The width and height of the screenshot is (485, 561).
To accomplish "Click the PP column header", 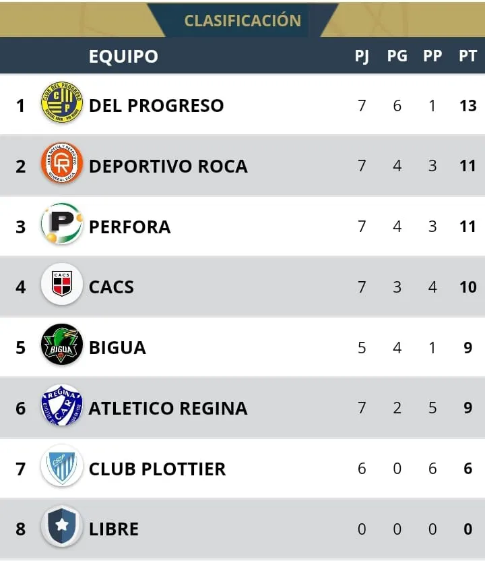I will (432, 56).
